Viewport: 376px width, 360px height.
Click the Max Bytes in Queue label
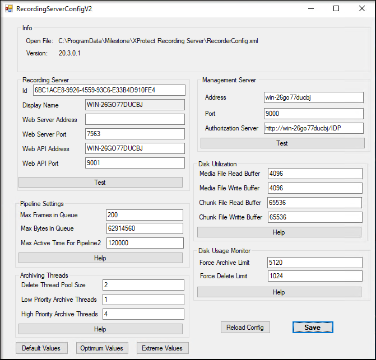47,228
